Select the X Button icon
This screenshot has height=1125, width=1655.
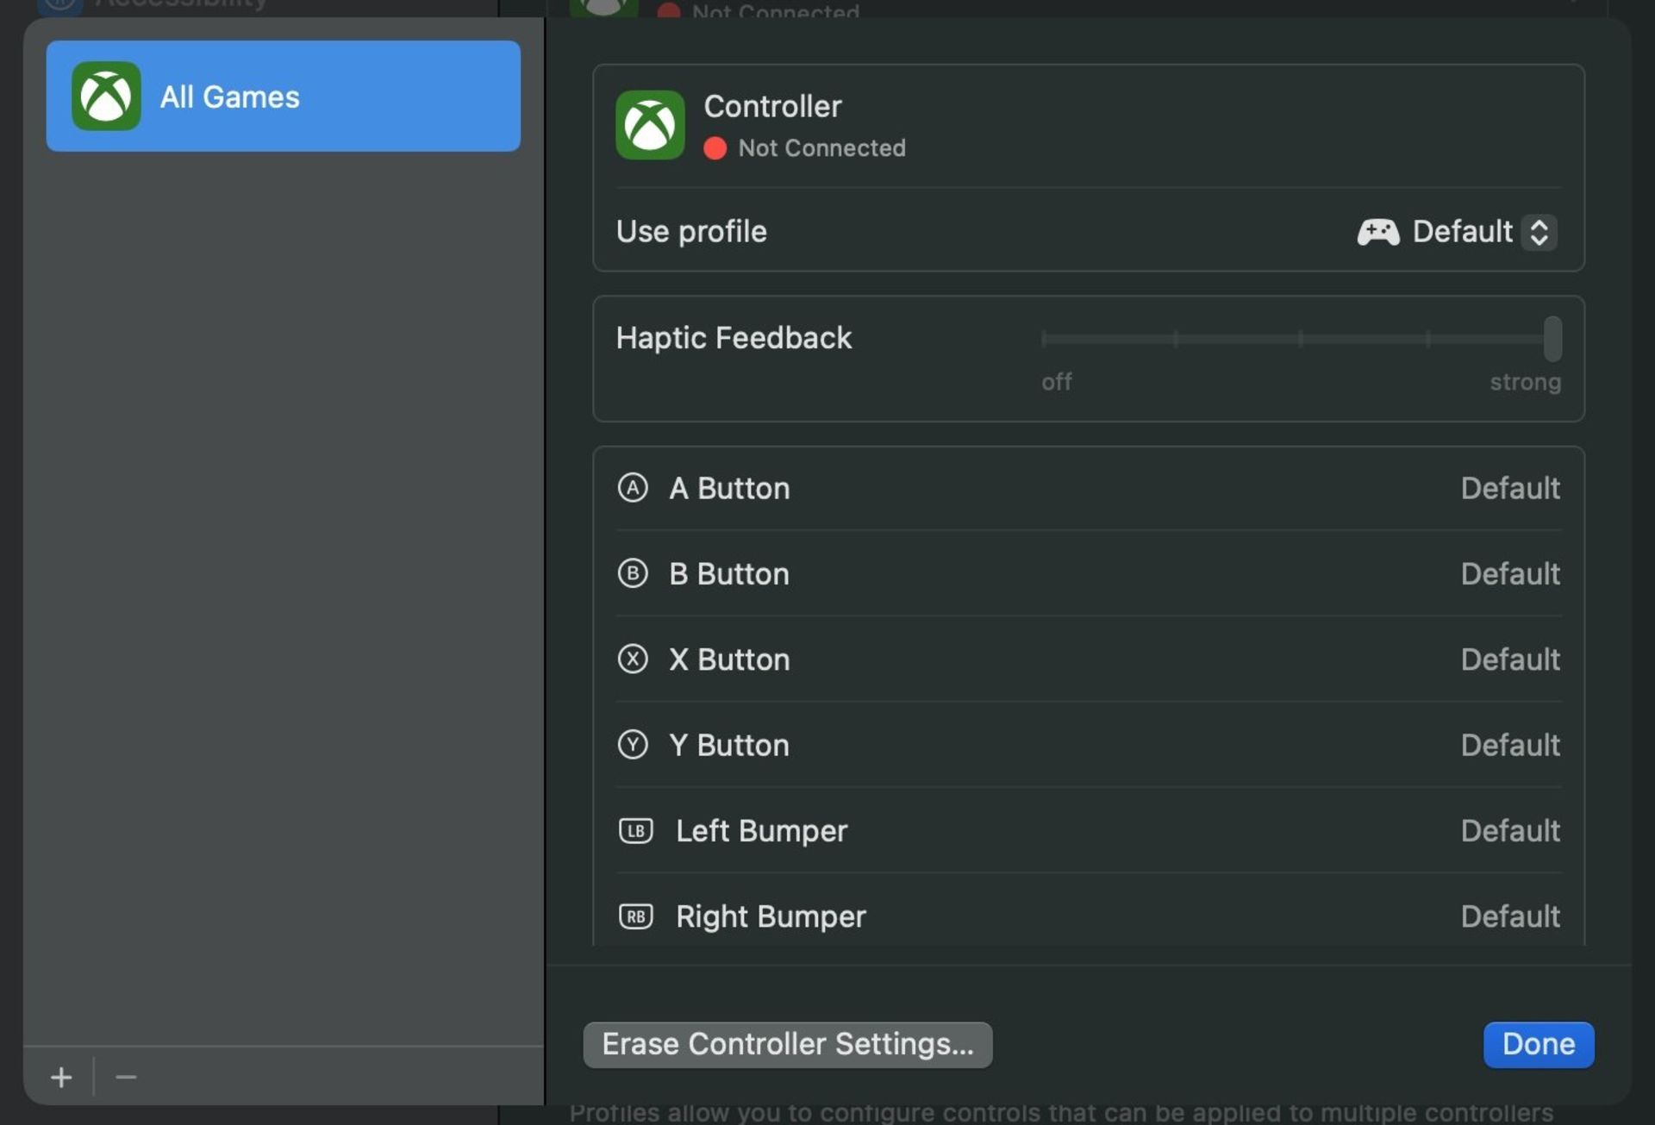(633, 658)
